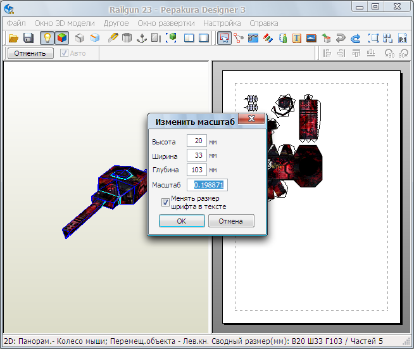Click the Высота label in dialog

164,142
